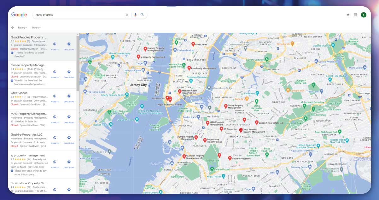Select Good Peoples Property Management map pin
379x200 pixels.
[241, 130]
